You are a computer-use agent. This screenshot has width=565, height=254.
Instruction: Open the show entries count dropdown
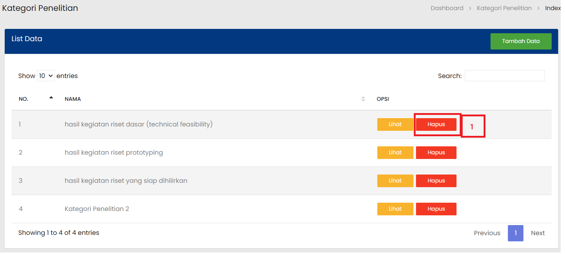46,76
